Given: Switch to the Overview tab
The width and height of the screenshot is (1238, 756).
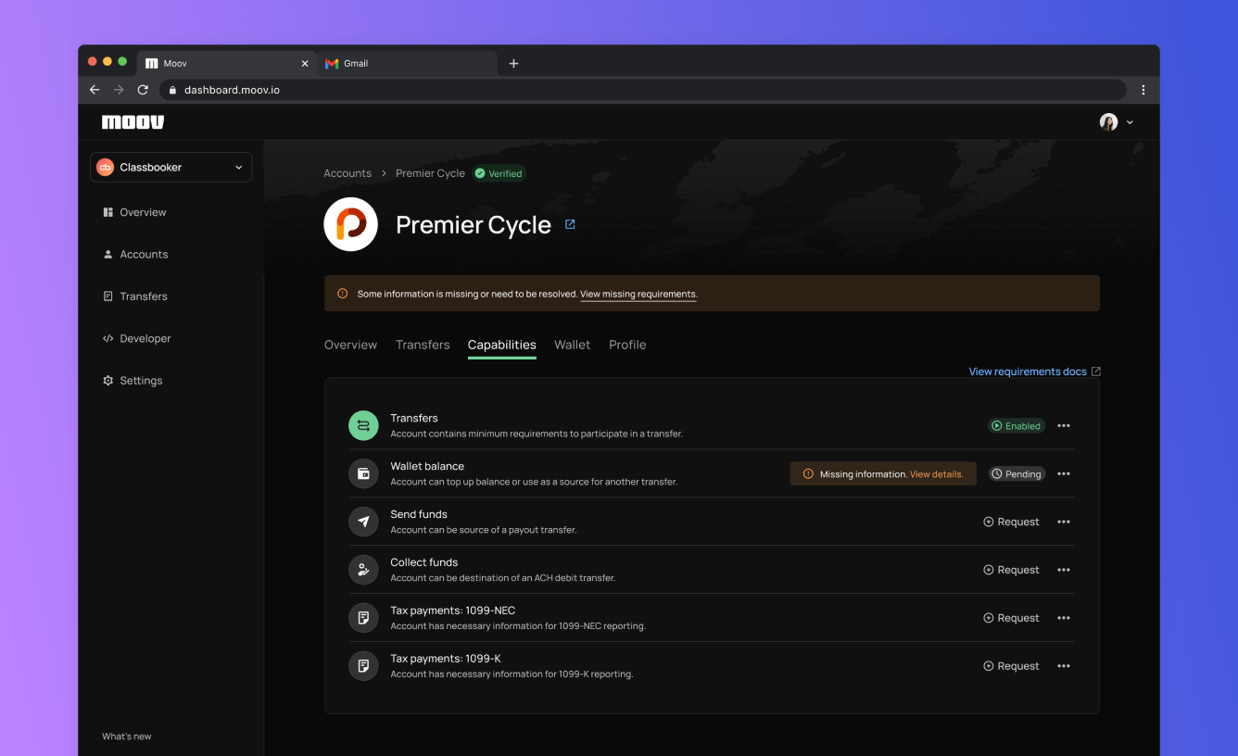Looking at the screenshot, I should coord(350,345).
